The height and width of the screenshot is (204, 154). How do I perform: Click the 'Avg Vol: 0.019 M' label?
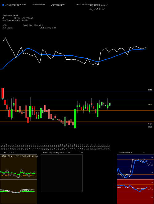98,6
